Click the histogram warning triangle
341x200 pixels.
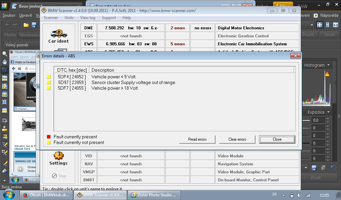pyautogui.click(x=327, y=74)
